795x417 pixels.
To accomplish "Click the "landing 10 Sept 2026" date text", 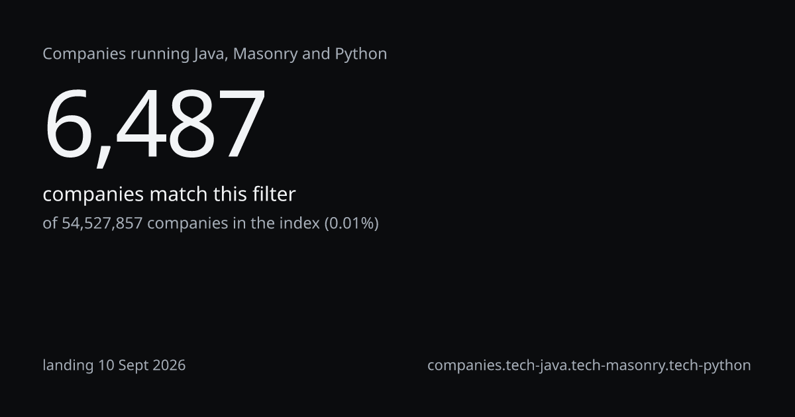I will [114, 365].
